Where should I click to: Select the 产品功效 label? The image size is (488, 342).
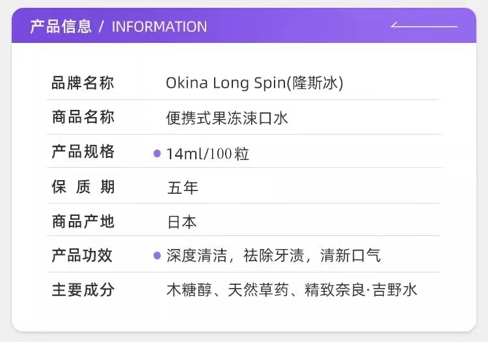coord(83,256)
